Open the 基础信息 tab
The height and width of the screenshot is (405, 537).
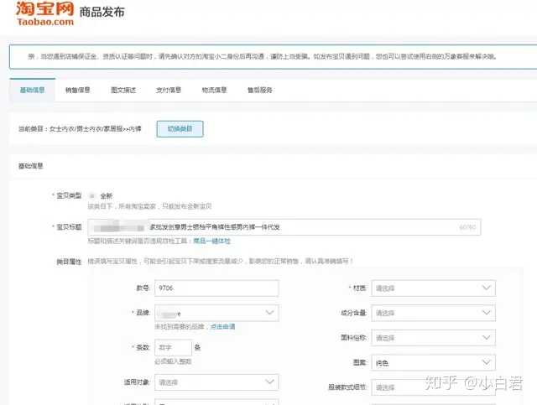tap(32, 90)
